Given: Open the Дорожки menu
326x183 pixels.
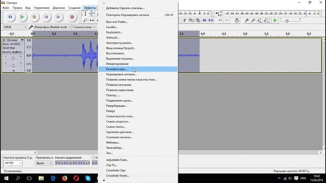Looking at the screenshot, I should [x=59, y=8].
